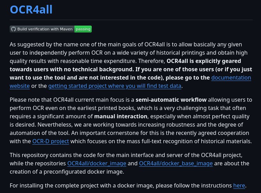The width and height of the screenshot is (261, 193).
Task: Open the OCR4all/docker_image repository link
Action: pos(97,163)
